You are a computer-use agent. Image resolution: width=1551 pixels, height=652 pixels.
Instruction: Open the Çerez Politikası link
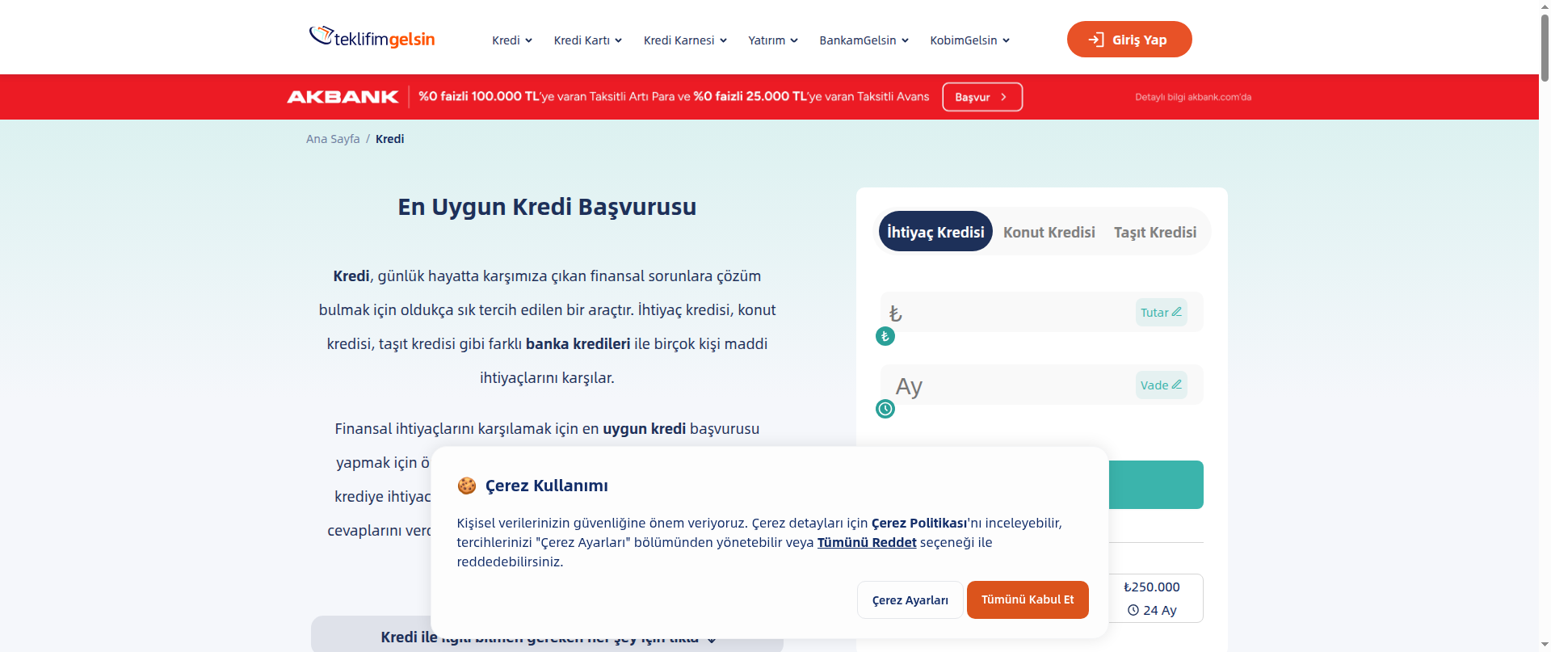[919, 523]
